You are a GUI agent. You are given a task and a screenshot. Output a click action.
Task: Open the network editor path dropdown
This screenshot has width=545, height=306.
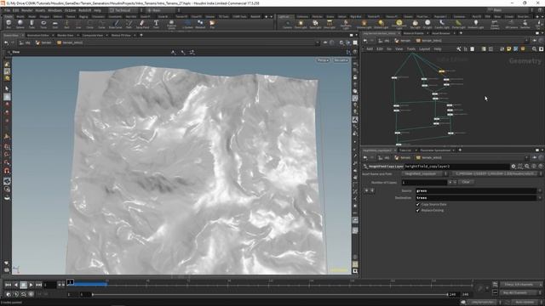click(526, 41)
